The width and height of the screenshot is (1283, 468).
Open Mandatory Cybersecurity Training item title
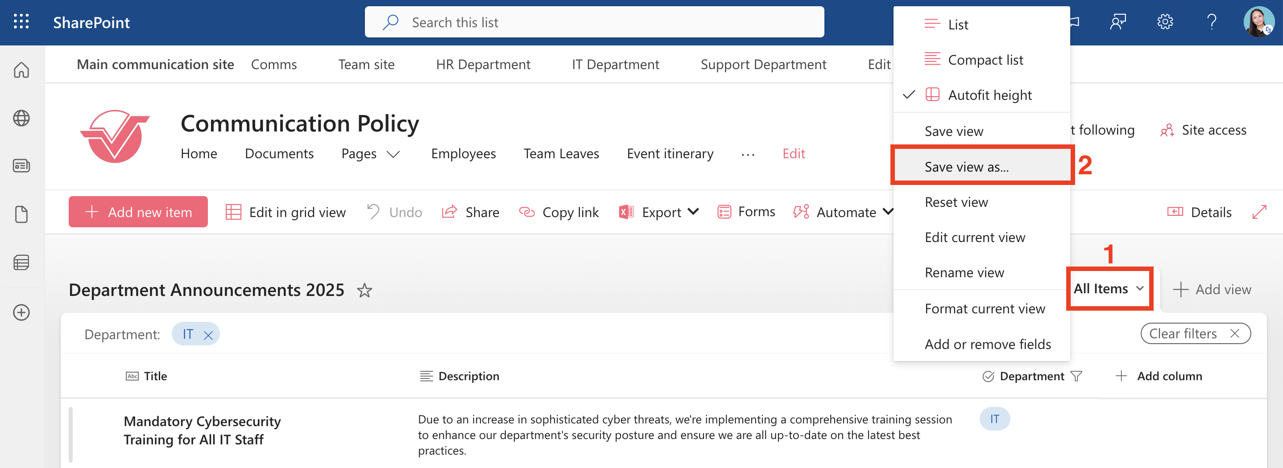[x=202, y=431]
